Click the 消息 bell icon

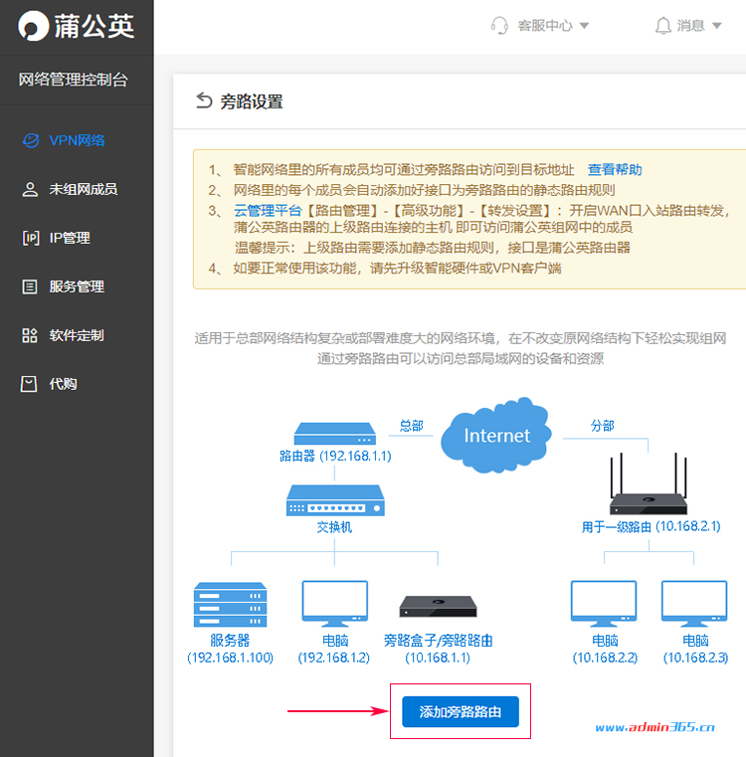663,25
